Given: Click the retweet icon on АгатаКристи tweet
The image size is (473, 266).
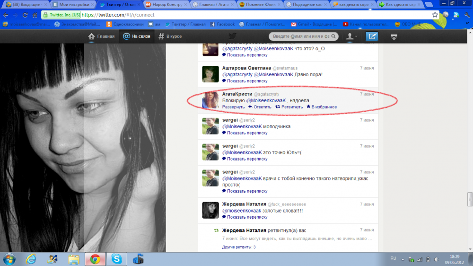Looking at the screenshot, I should pyautogui.click(x=278, y=107).
